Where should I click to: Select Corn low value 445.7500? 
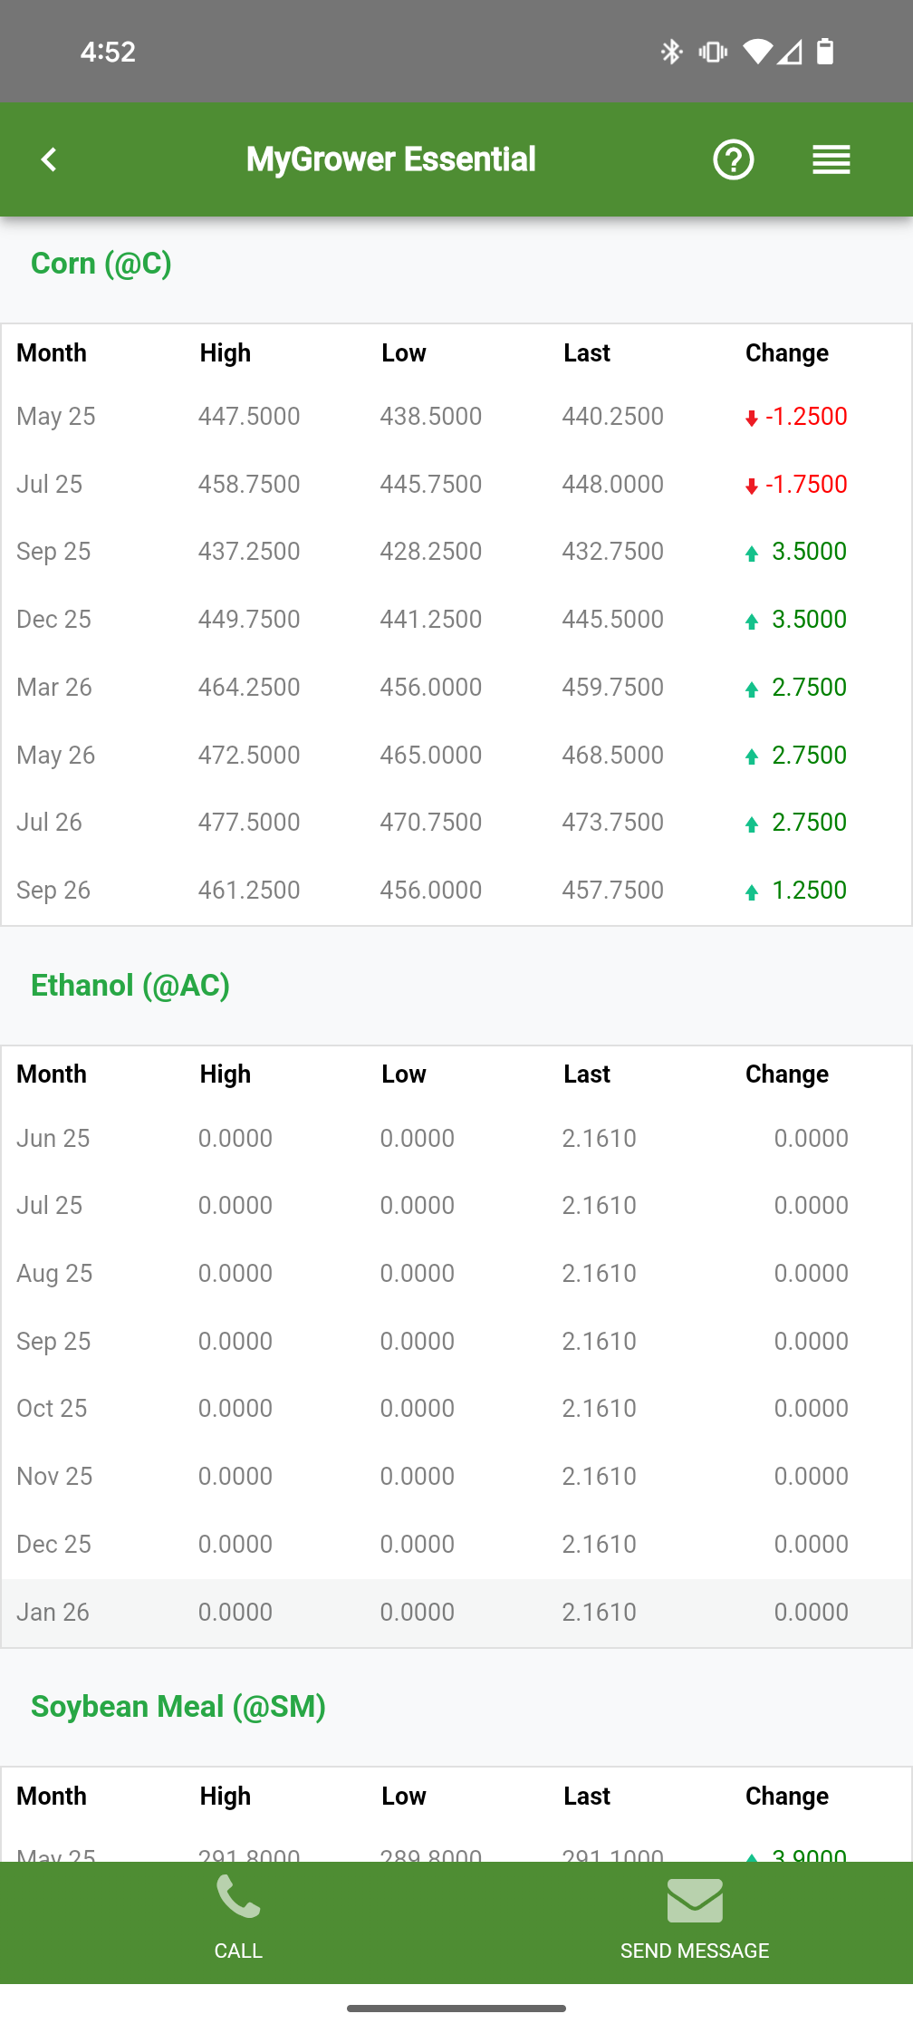click(431, 484)
